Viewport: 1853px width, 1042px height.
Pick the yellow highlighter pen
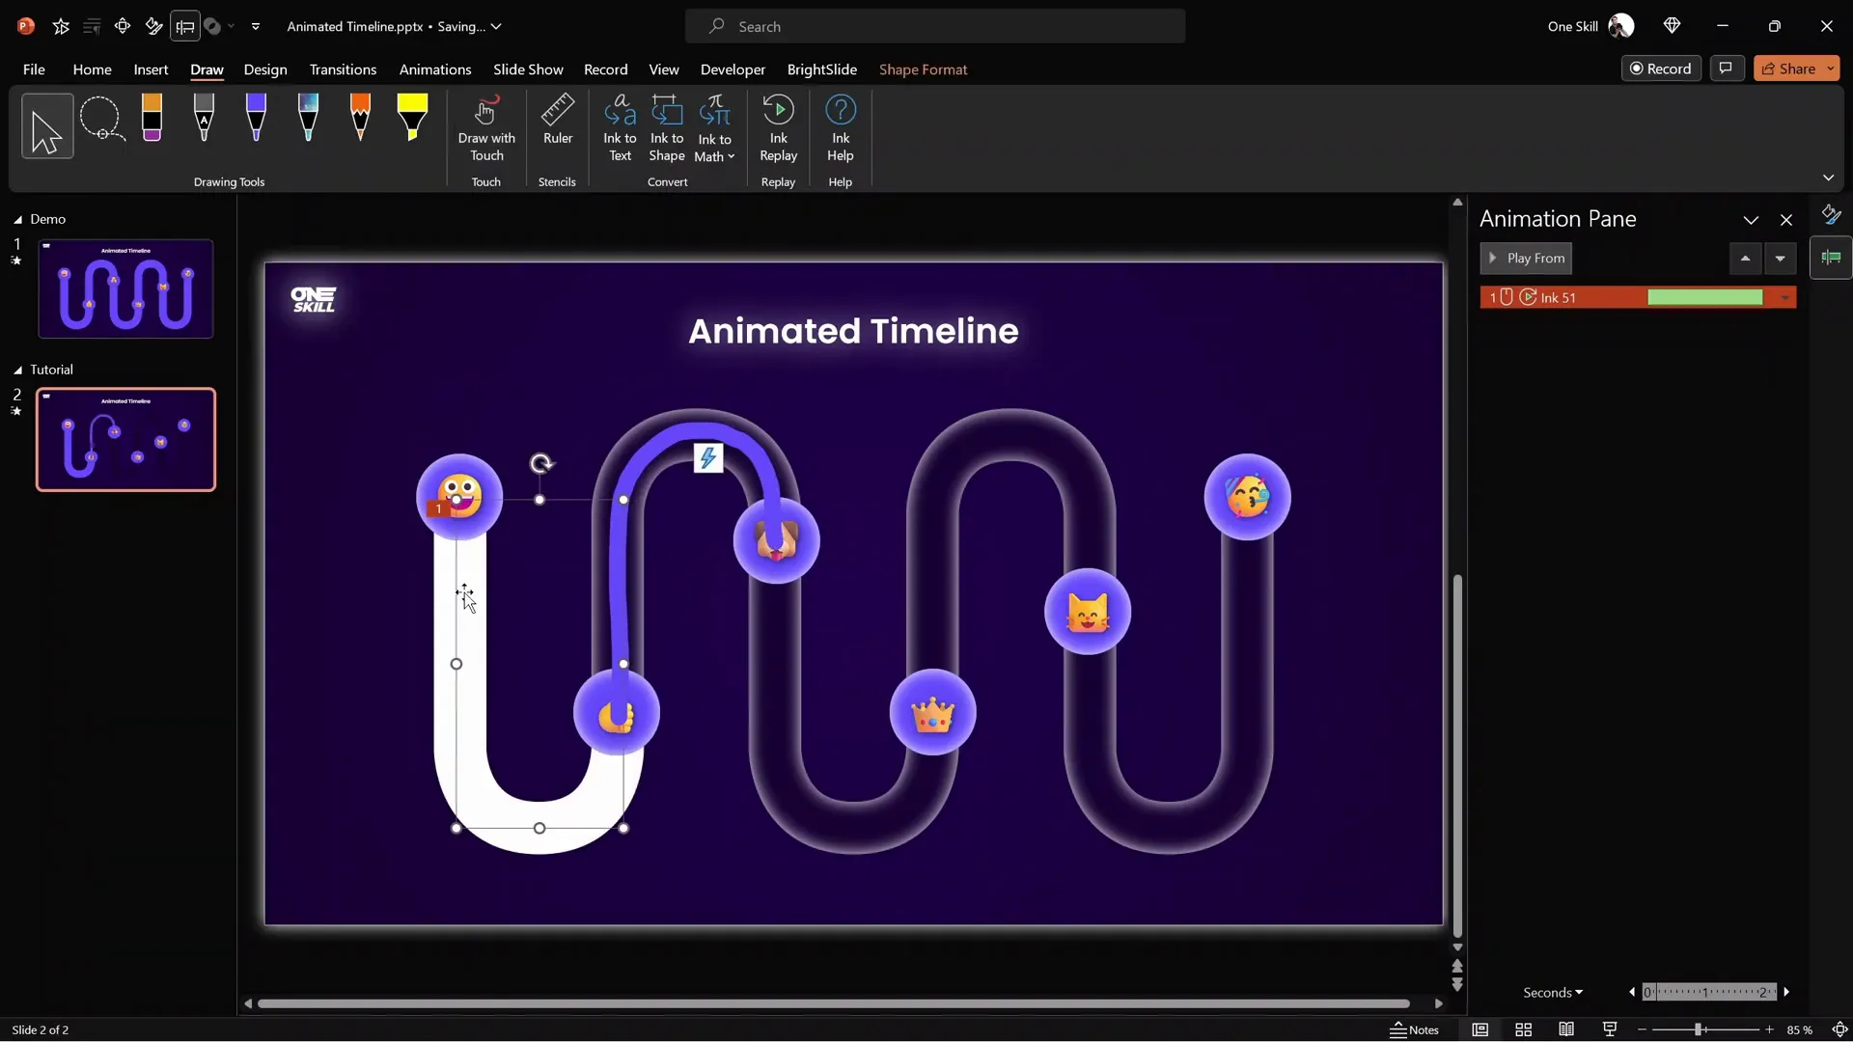[412, 118]
